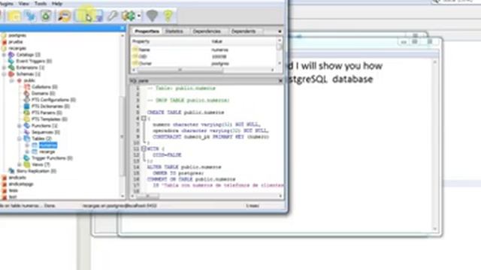Open the SQL query tool magnifier icon
This screenshot has width=481, height=270.
[64, 16]
